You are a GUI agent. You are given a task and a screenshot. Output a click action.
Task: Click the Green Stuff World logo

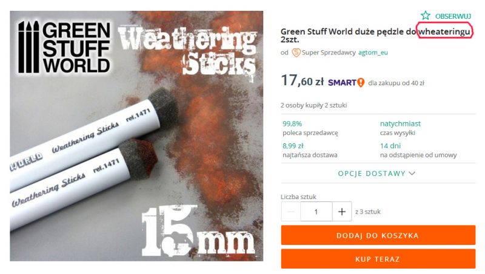64,47
